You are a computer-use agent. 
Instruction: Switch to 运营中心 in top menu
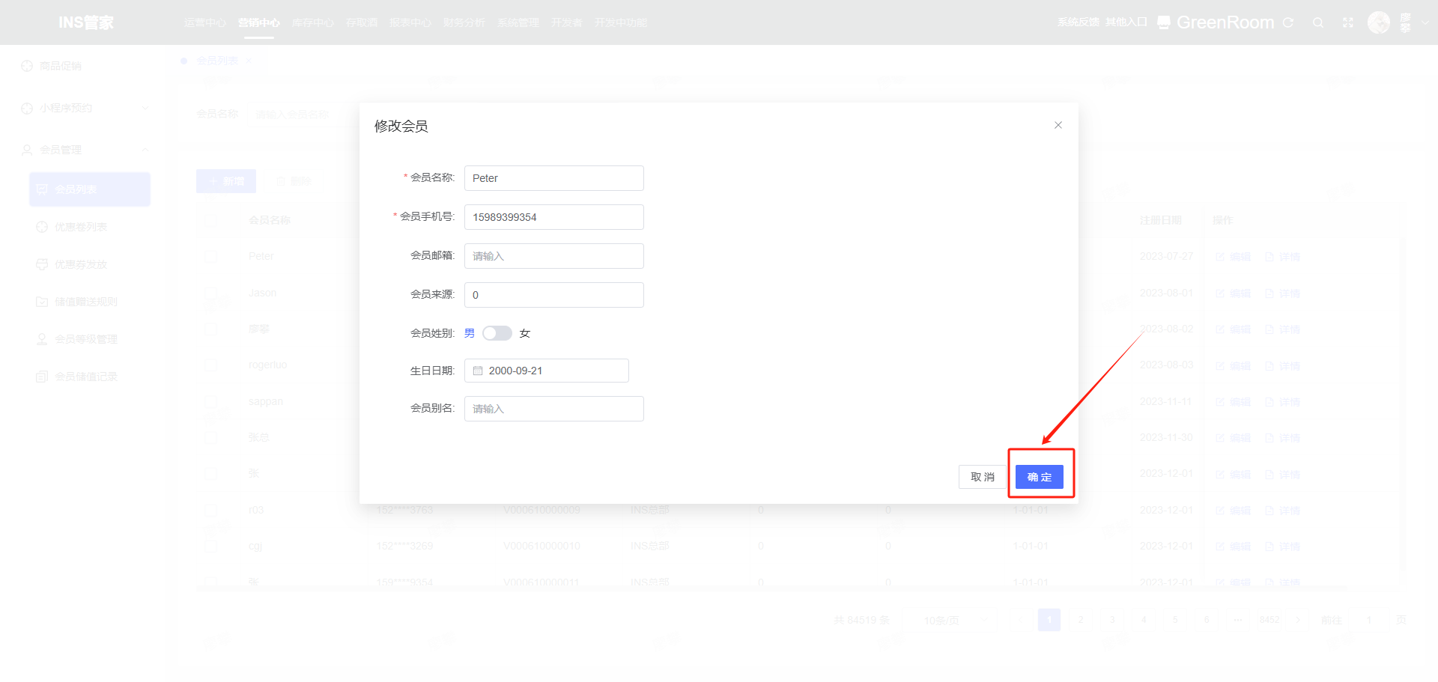pos(204,22)
